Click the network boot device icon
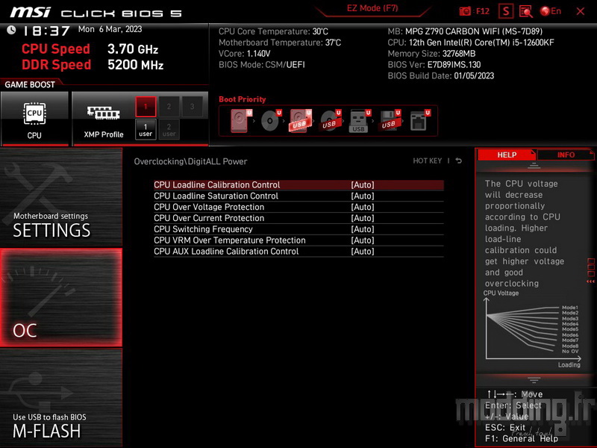 pyautogui.click(x=419, y=120)
